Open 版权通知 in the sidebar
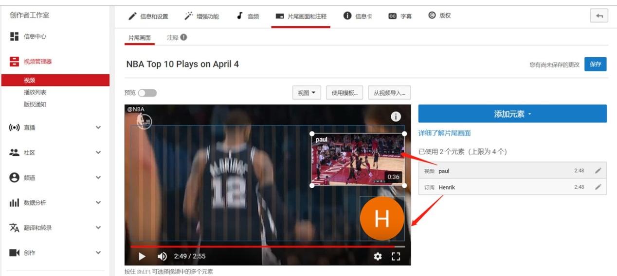Screen dimensions: 617x276 pyautogui.click(x=35, y=104)
